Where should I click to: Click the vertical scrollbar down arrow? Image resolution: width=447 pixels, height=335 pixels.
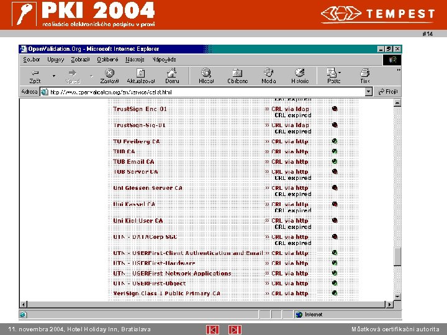pyautogui.click(x=397, y=297)
